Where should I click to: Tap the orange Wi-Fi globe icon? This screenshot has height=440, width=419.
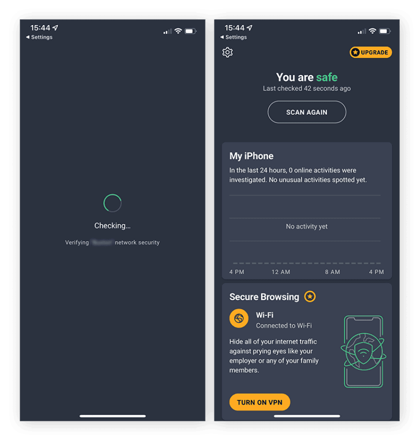click(239, 319)
